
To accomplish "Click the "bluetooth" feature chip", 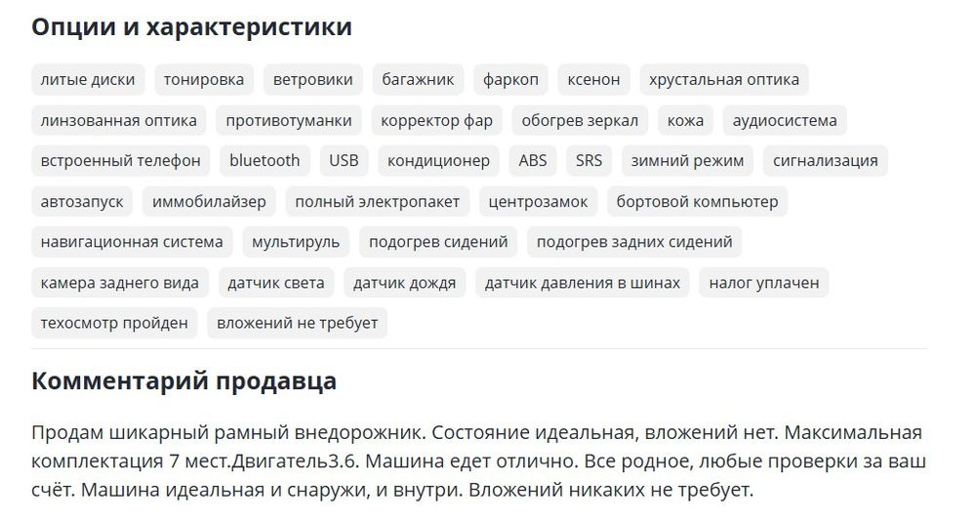I will [264, 161].
